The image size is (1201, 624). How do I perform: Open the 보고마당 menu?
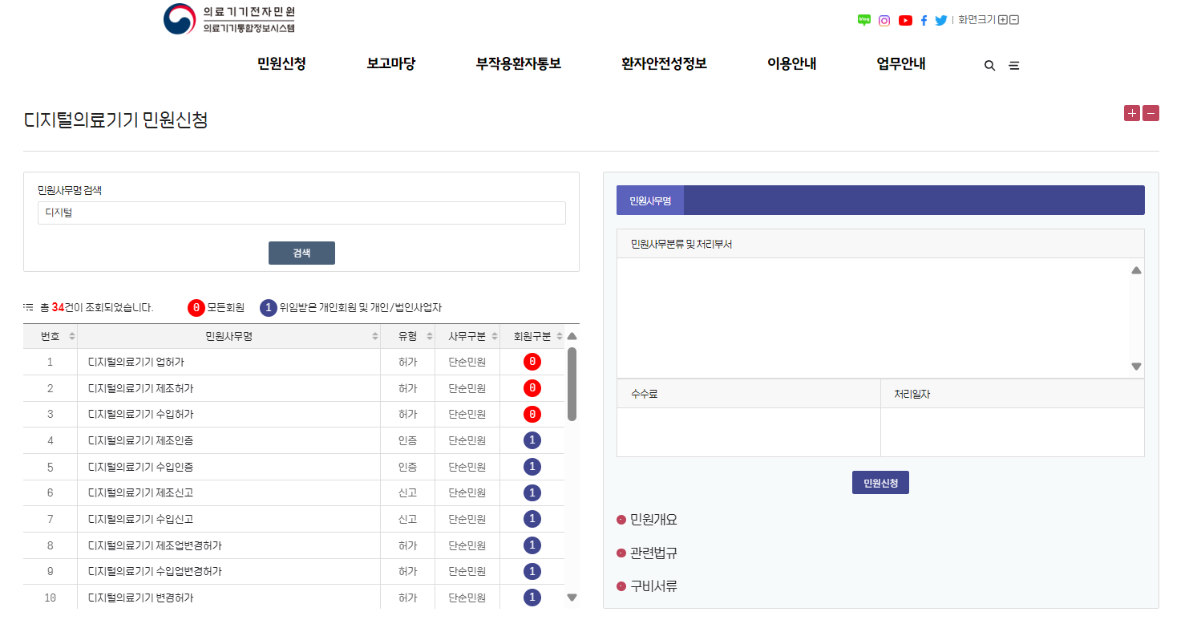click(x=390, y=63)
